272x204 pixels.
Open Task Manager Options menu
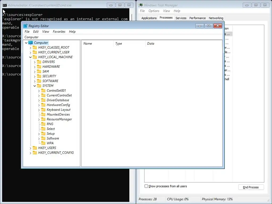point(154,11)
